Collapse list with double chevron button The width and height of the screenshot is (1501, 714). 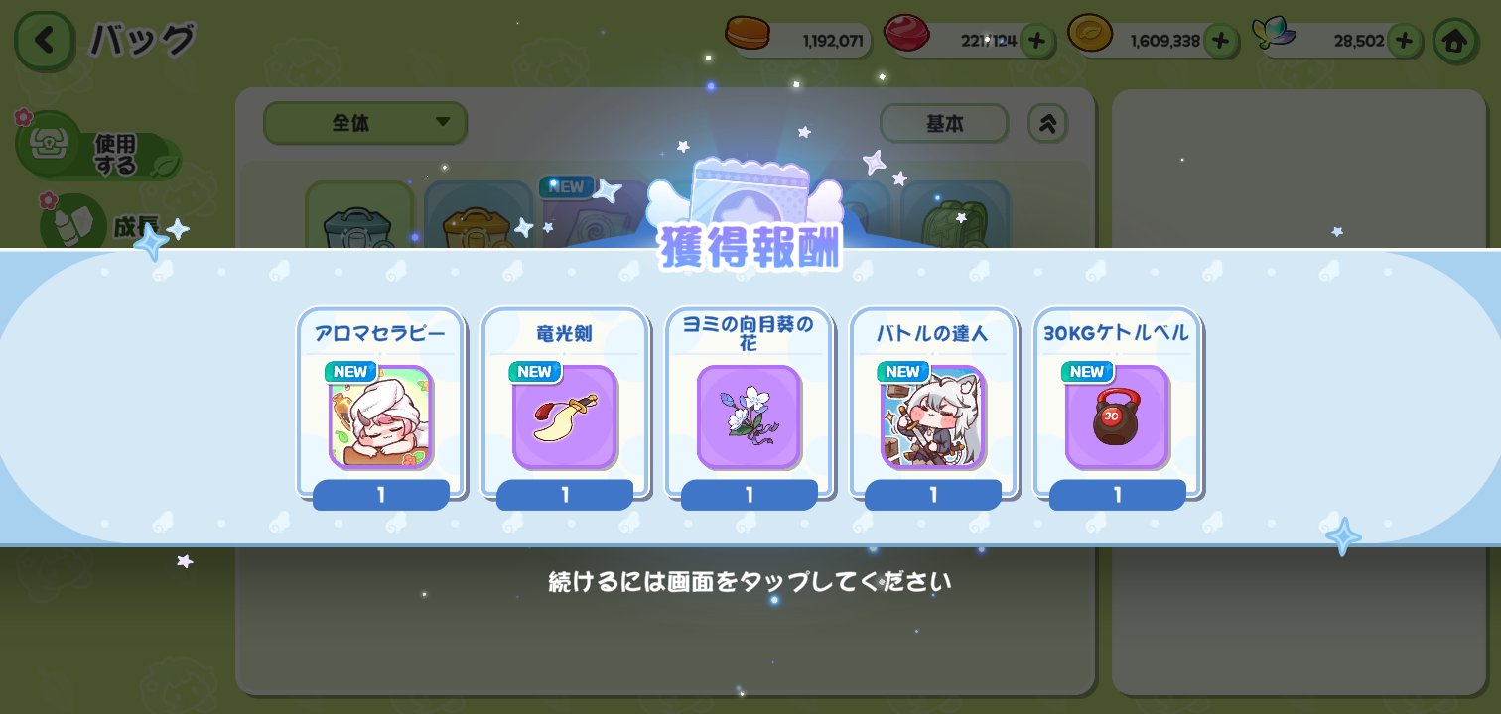pyautogui.click(x=1047, y=124)
